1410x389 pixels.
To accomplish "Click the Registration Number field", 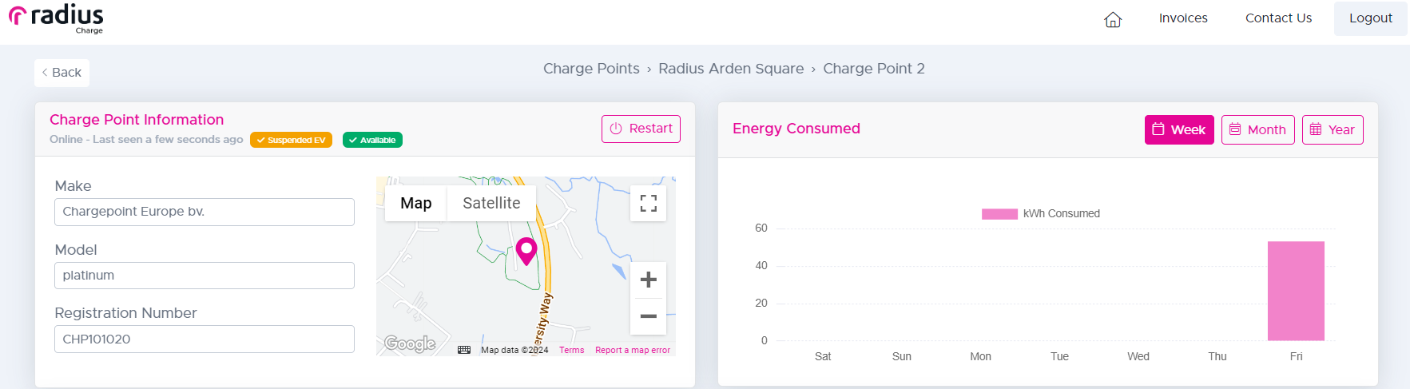I will [x=205, y=339].
